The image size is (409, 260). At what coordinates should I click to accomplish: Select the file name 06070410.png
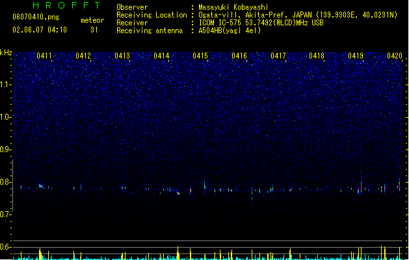pos(36,17)
